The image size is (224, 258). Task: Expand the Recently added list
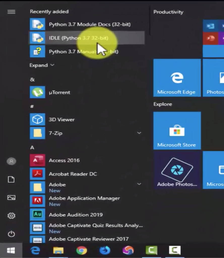pyautogui.click(x=42, y=65)
